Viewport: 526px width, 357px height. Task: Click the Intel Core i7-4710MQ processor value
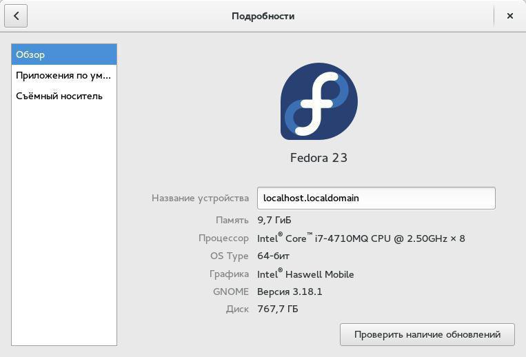[x=361, y=238]
